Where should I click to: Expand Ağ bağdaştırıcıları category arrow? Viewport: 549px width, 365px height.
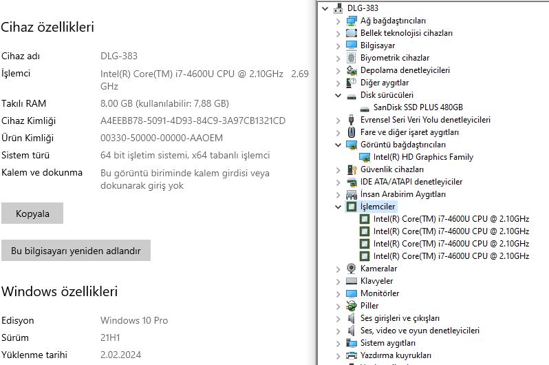point(338,21)
